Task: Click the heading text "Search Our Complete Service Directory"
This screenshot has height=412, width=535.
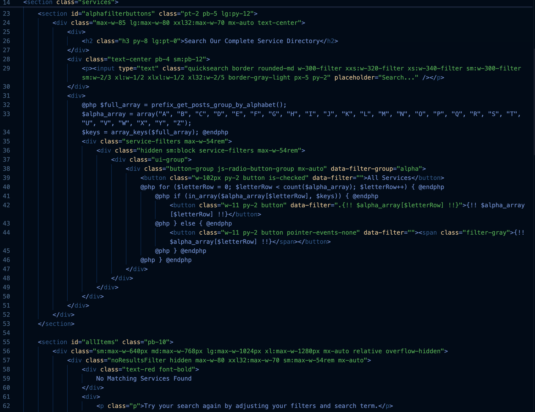Action: [252, 41]
